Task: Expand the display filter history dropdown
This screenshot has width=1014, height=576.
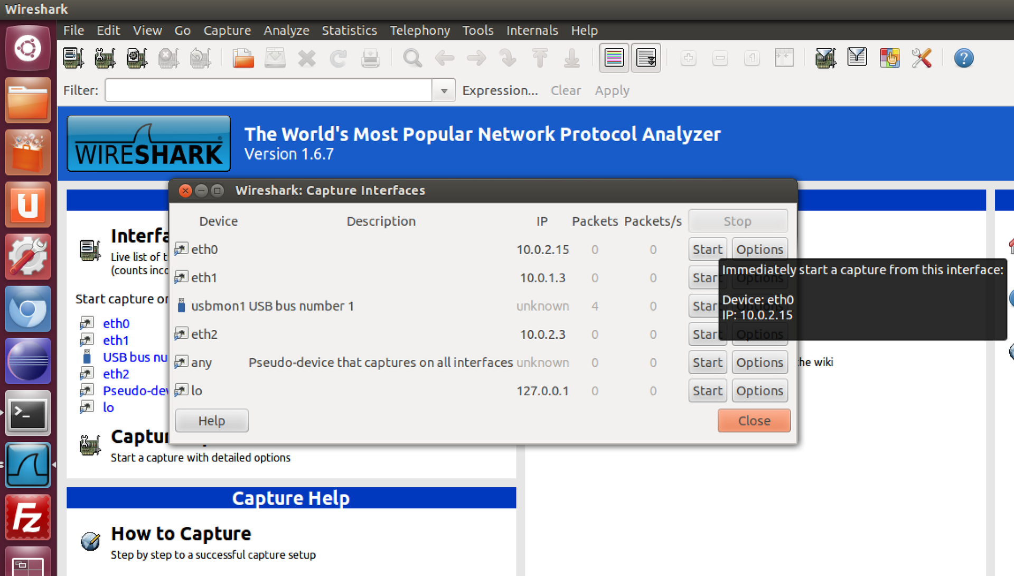Action: (444, 91)
